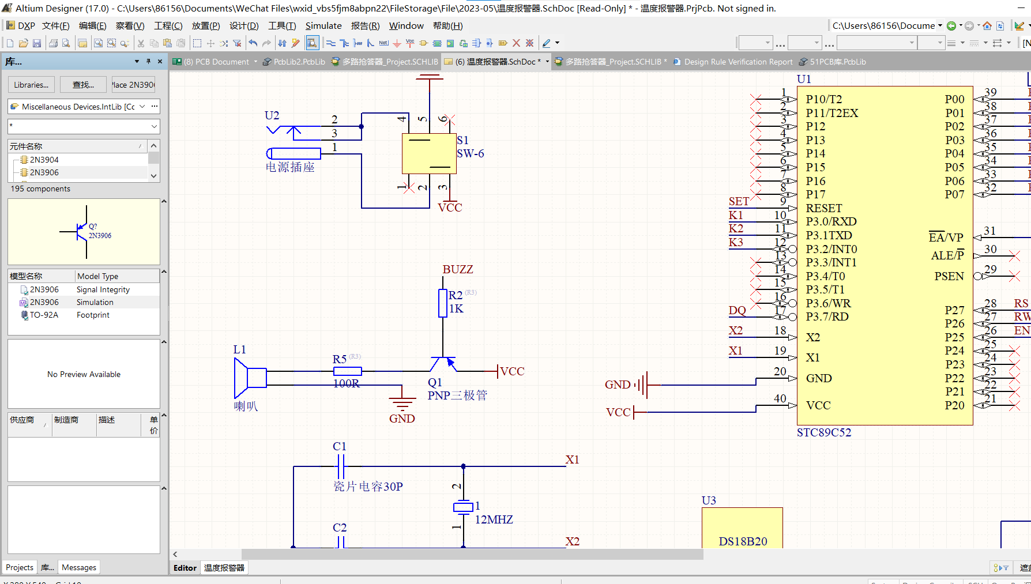Place a VCC power port
The image size is (1031, 584).
click(x=410, y=43)
